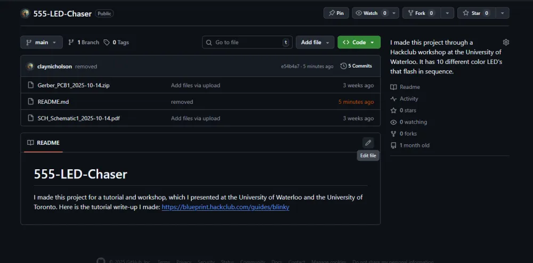The image size is (533, 263).
Task: Select the README tab
Action: pos(44,143)
